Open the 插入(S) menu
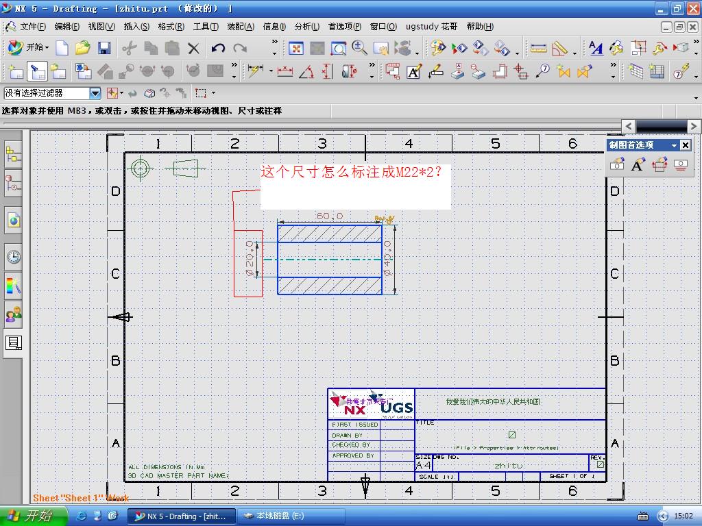 click(136, 27)
